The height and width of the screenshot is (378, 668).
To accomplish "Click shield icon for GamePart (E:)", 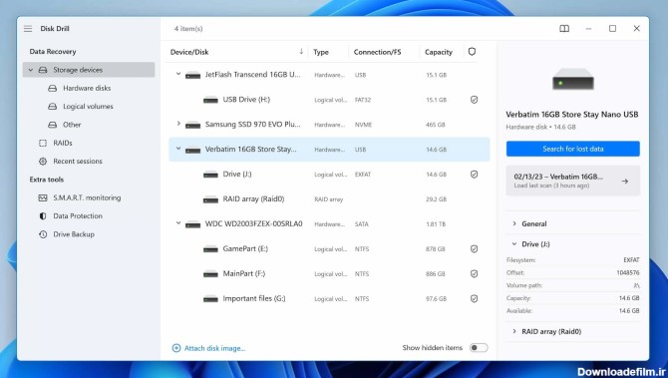I will tap(474, 249).
